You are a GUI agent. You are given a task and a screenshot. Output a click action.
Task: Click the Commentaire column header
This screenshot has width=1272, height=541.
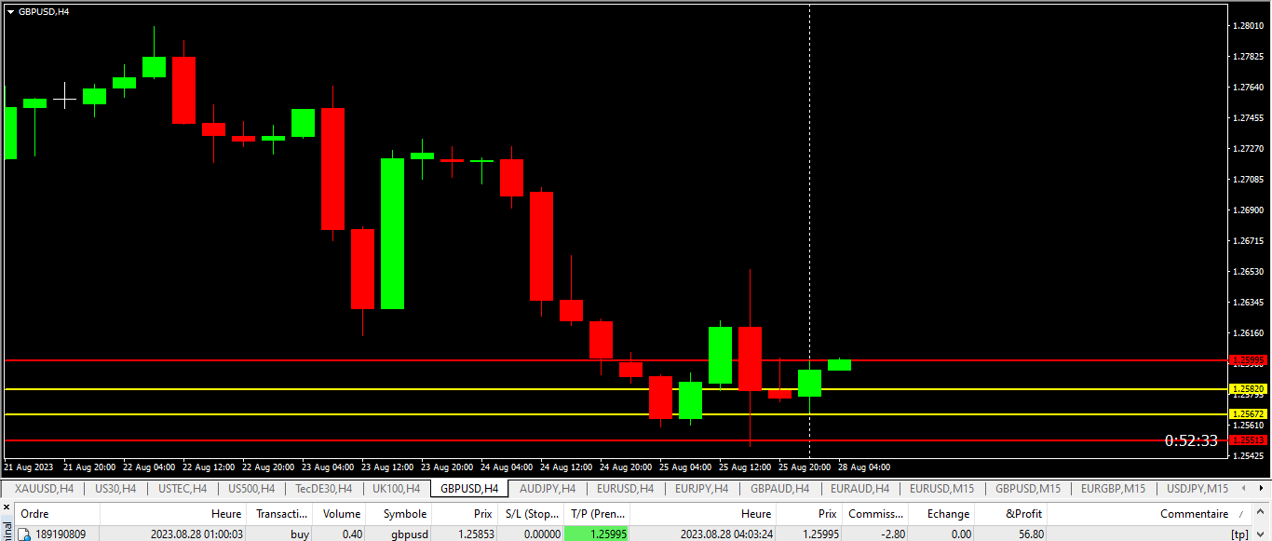click(x=1194, y=514)
